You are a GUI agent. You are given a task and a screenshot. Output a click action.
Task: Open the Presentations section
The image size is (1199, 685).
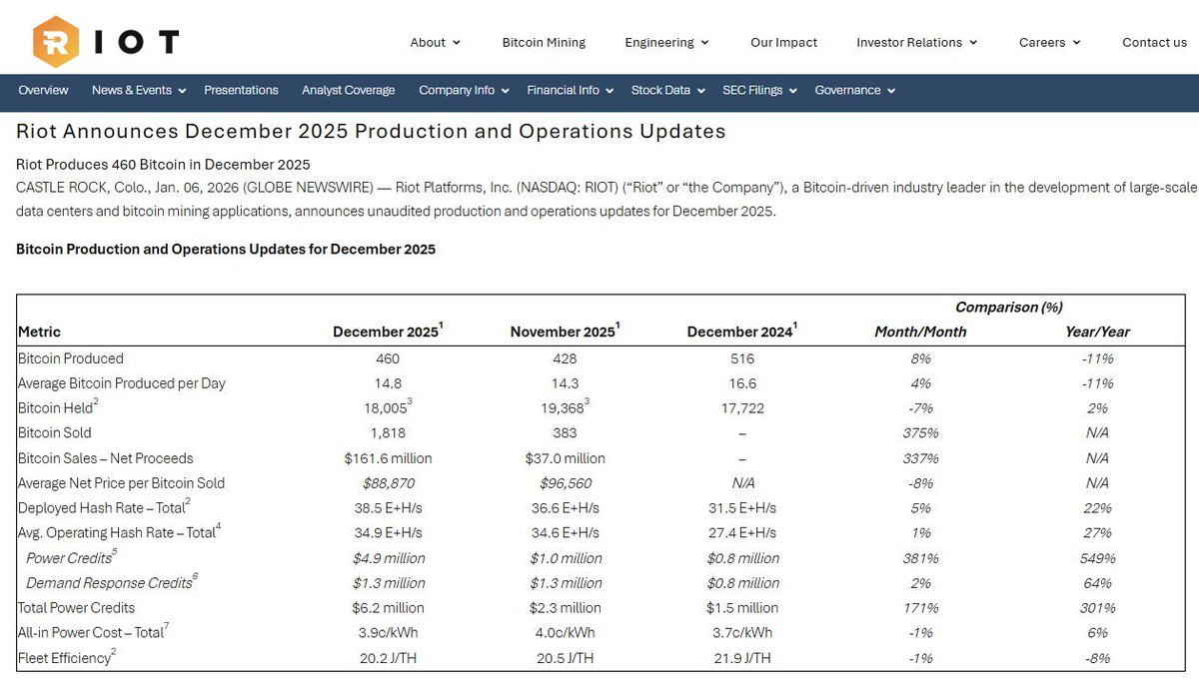pos(241,90)
